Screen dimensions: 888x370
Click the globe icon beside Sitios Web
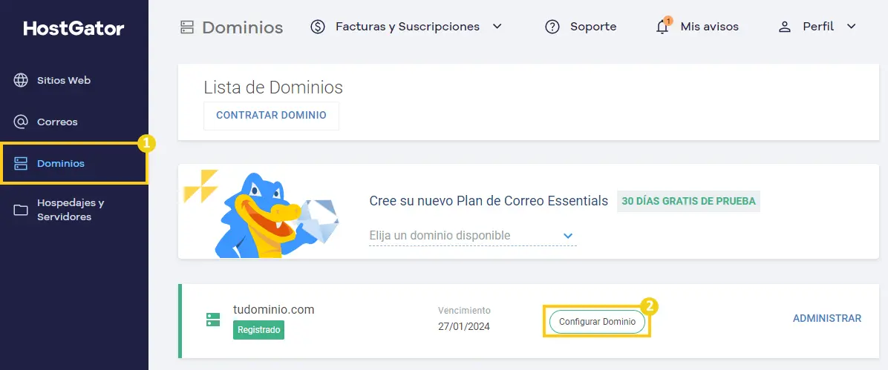(20, 80)
